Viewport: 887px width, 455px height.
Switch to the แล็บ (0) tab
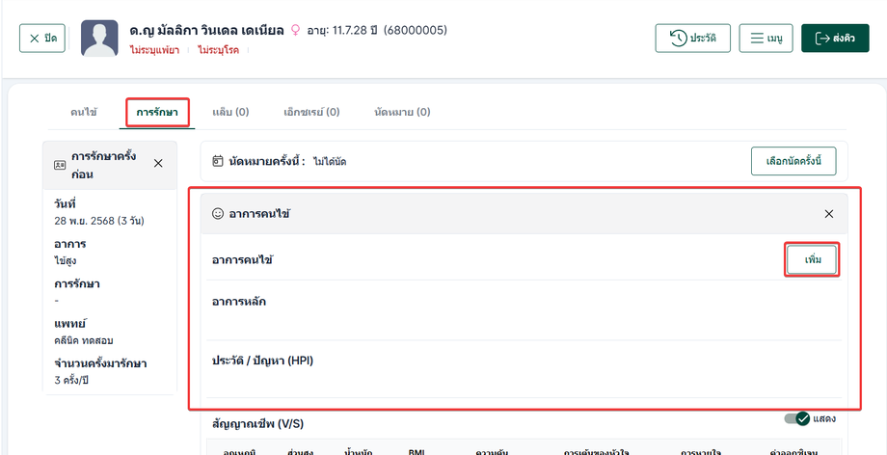[230, 112]
